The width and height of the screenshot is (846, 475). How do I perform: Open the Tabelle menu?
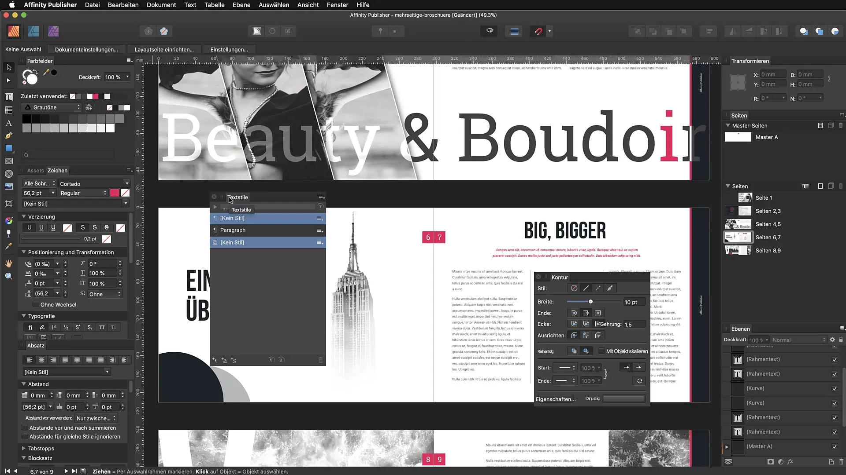pyautogui.click(x=214, y=5)
